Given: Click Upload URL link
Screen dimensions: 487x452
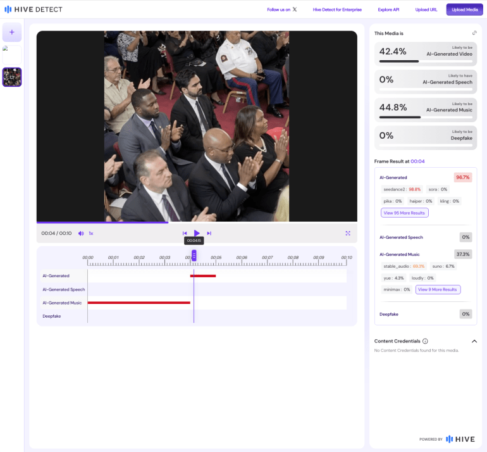Looking at the screenshot, I should [x=426, y=9].
